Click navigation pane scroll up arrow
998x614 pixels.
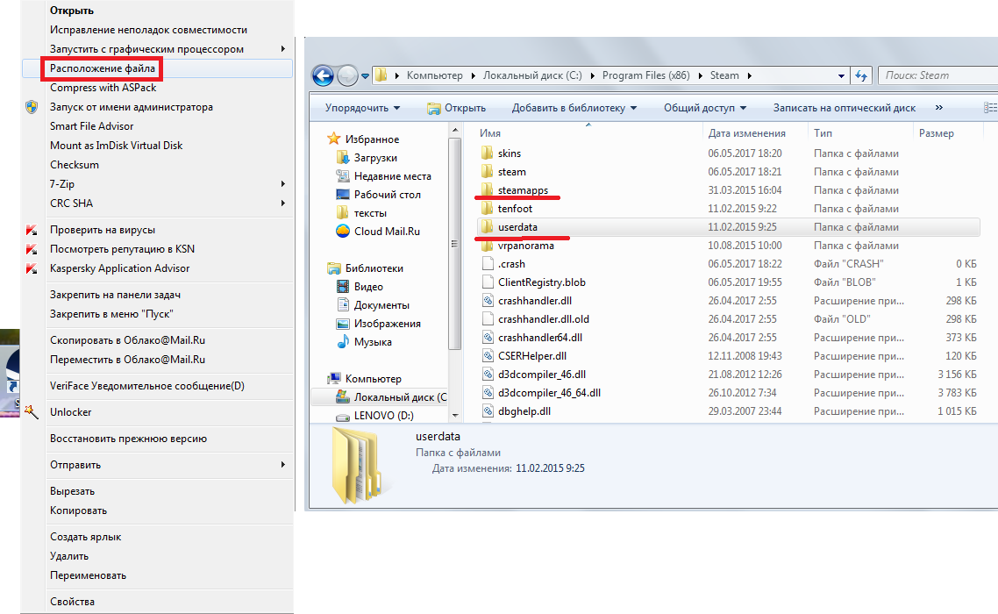[x=455, y=131]
